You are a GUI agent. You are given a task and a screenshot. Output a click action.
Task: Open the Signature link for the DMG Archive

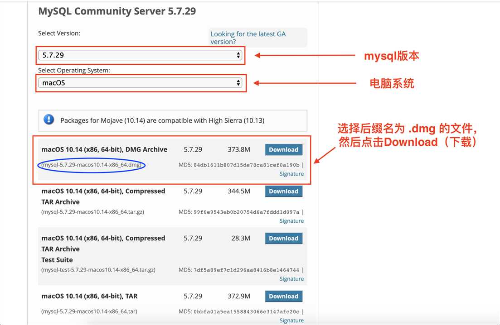(291, 174)
